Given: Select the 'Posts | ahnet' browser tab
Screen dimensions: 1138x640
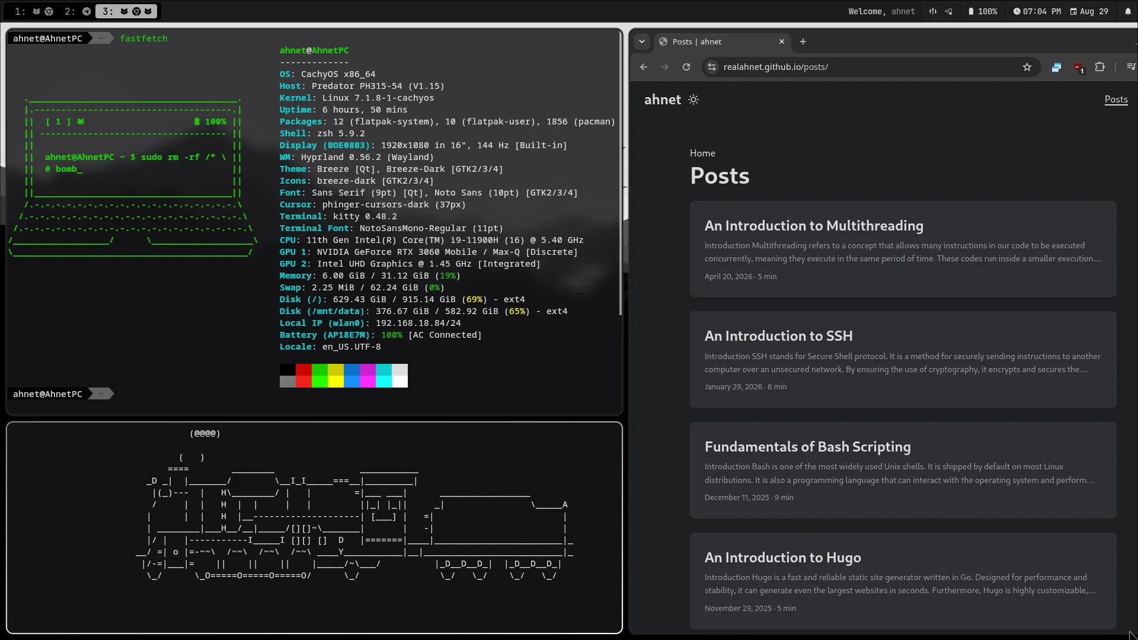Looking at the screenshot, I should click(722, 41).
